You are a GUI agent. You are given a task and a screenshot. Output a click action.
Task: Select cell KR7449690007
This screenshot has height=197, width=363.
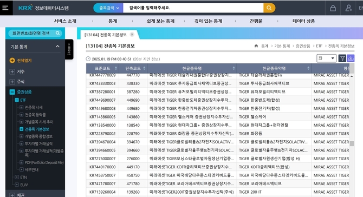pos(102,100)
